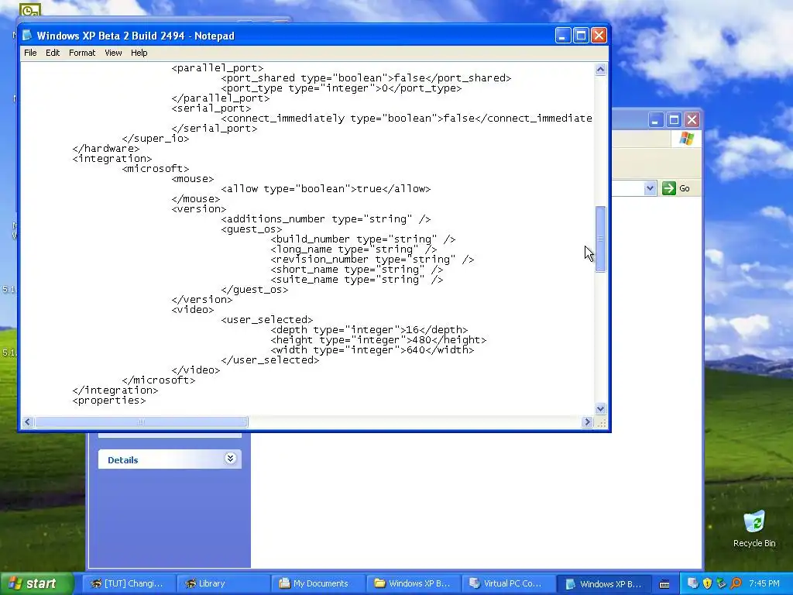Click the <build_number type="string" /> line
This screenshot has width=793, height=595.
pyautogui.click(x=362, y=239)
